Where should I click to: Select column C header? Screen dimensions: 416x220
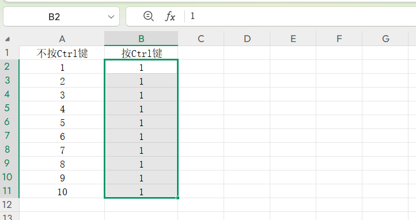coord(201,39)
